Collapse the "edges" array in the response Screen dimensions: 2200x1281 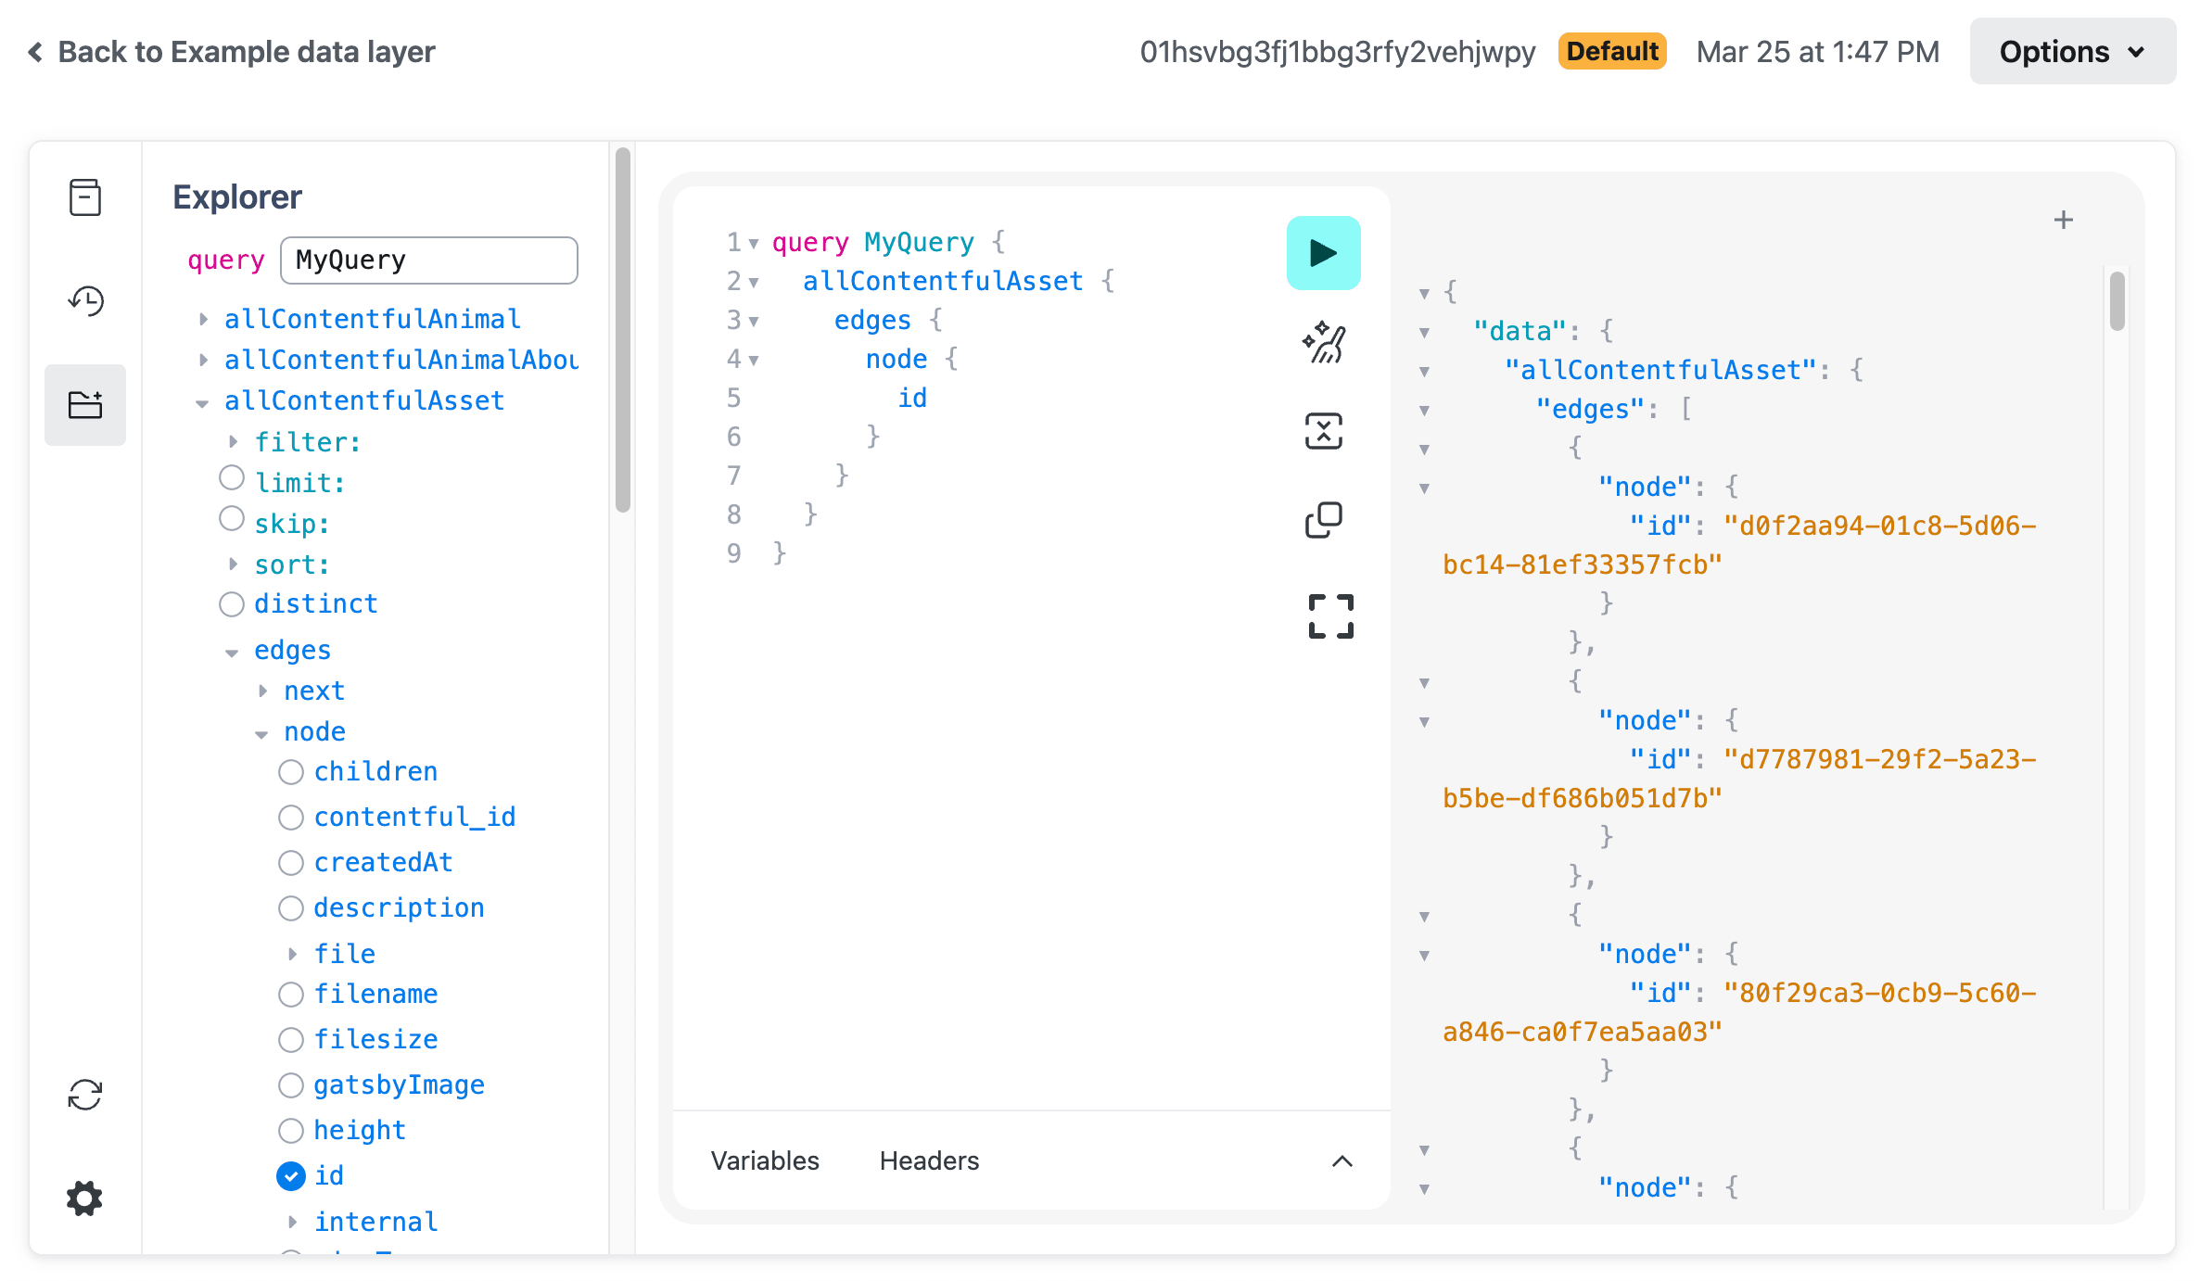tap(1424, 411)
